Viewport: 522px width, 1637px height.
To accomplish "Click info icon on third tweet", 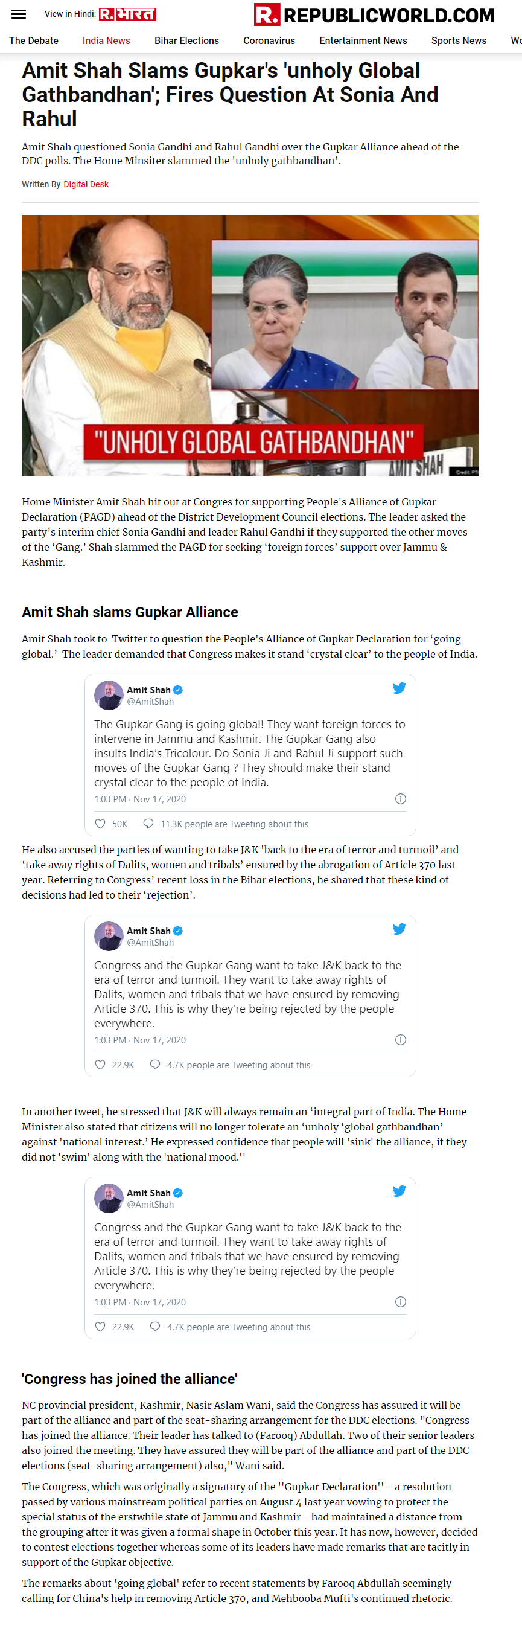I will point(400,1301).
